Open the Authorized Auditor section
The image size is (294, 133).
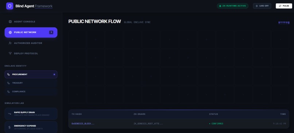tap(31, 43)
